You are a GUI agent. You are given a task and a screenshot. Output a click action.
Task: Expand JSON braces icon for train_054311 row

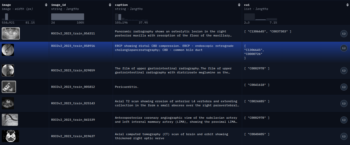(344, 33)
